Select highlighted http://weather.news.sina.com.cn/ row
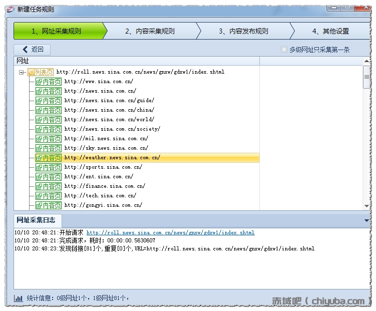 pyautogui.click(x=147, y=158)
